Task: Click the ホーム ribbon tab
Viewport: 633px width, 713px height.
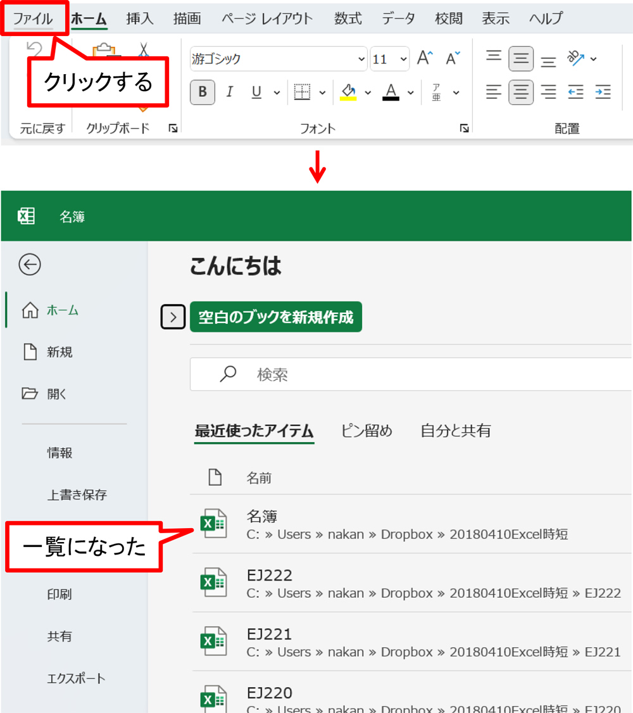Action: [89, 19]
